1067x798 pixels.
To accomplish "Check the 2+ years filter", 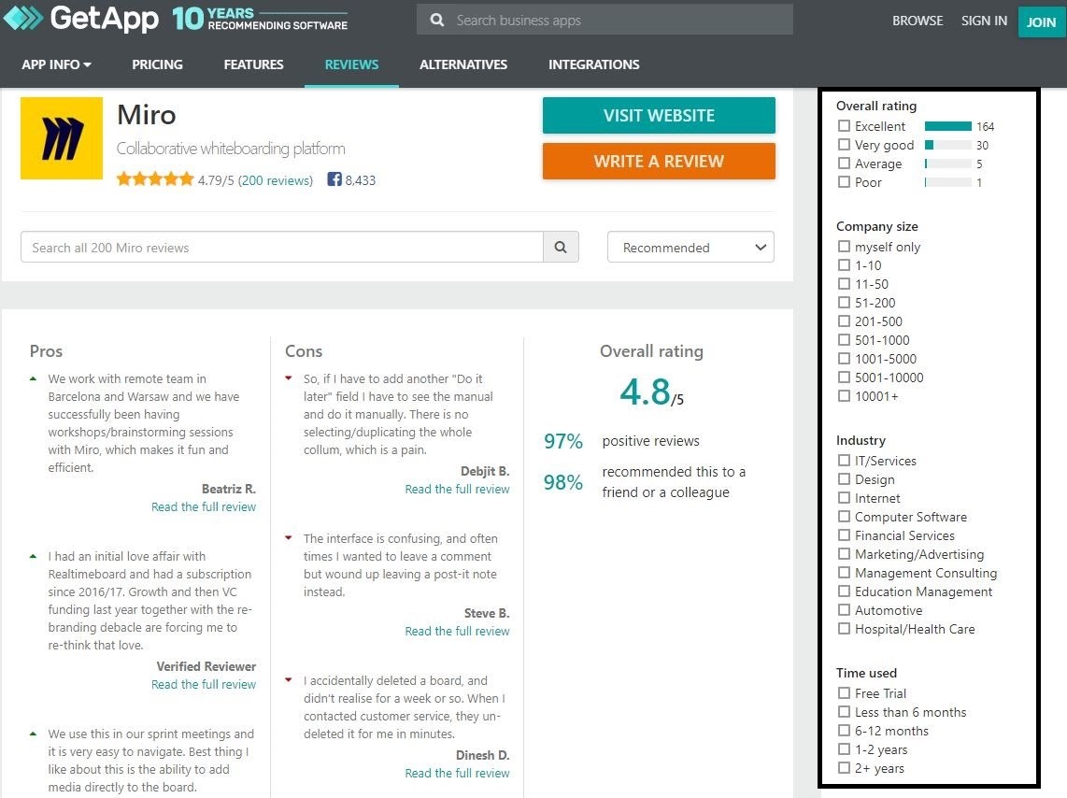I will tap(844, 768).
